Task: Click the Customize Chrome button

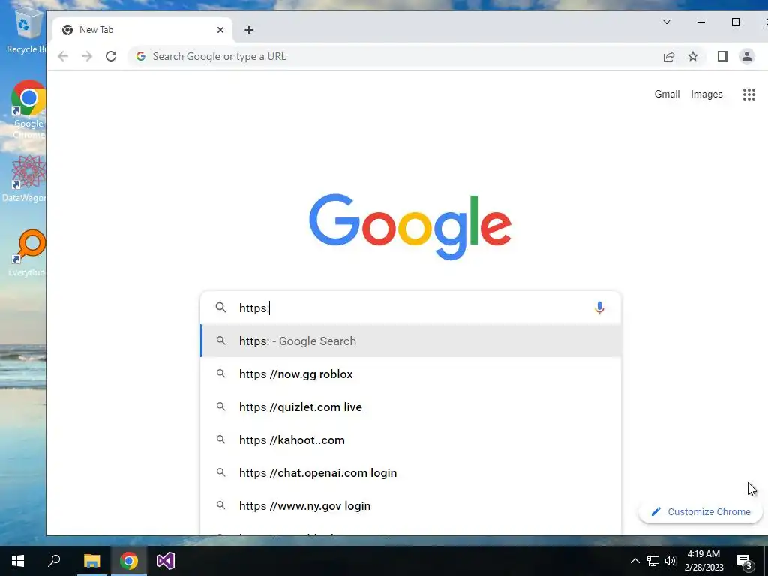Action: click(x=700, y=511)
